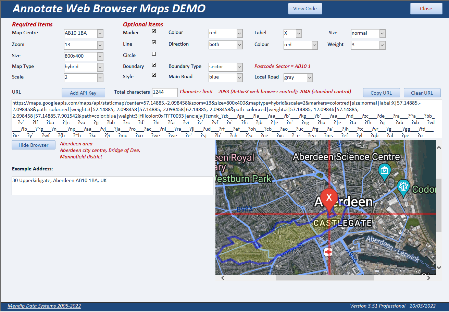Click the red X marker pin on map
449x312 pixels.
tap(329, 201)
